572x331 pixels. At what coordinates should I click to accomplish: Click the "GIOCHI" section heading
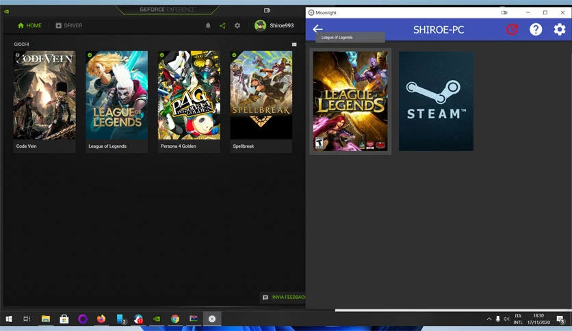(21, 44)
